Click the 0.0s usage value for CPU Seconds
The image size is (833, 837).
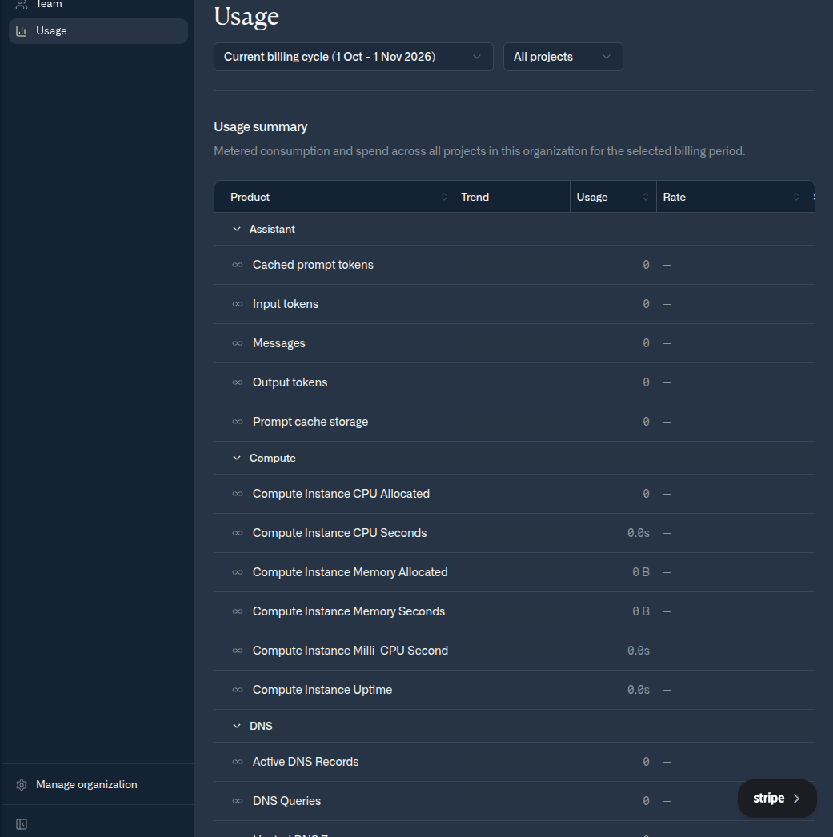pos(639,533)
